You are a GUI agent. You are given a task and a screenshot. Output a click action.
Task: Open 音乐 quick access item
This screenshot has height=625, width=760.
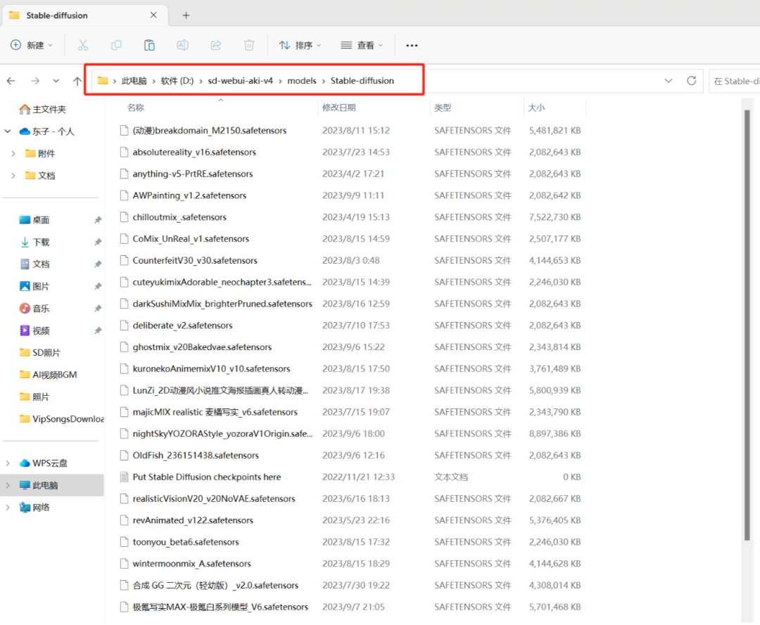(x=34, y=309)
